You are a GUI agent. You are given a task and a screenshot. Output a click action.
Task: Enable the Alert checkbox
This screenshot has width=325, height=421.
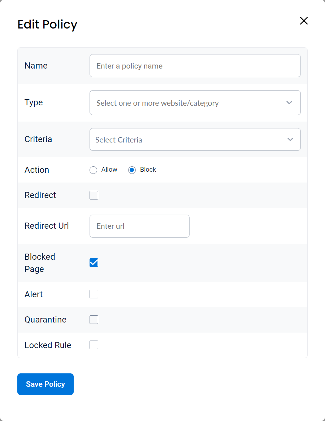coord(94,294)
